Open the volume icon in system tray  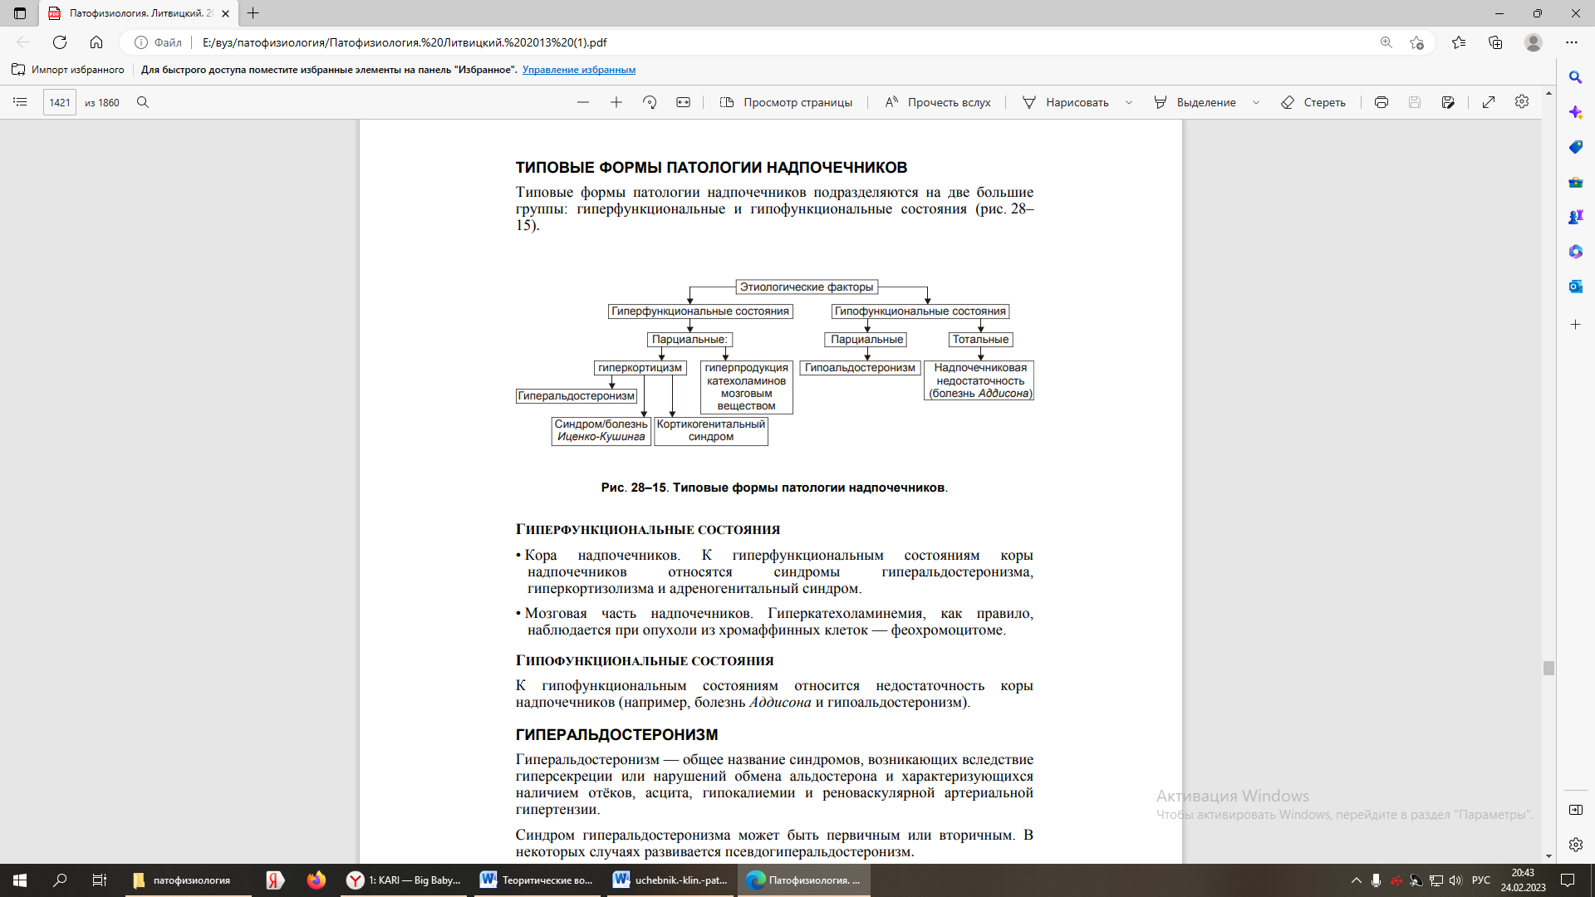point(1455,880)
